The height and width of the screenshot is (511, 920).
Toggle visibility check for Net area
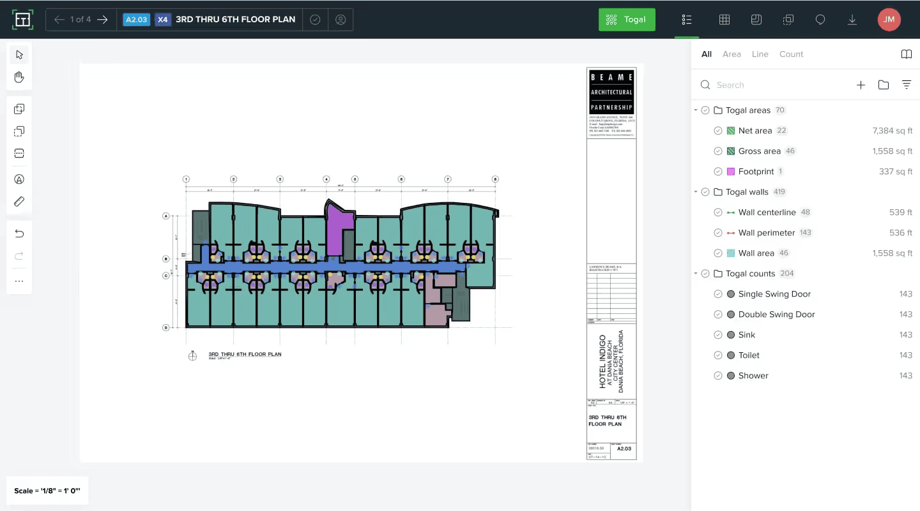718,131
